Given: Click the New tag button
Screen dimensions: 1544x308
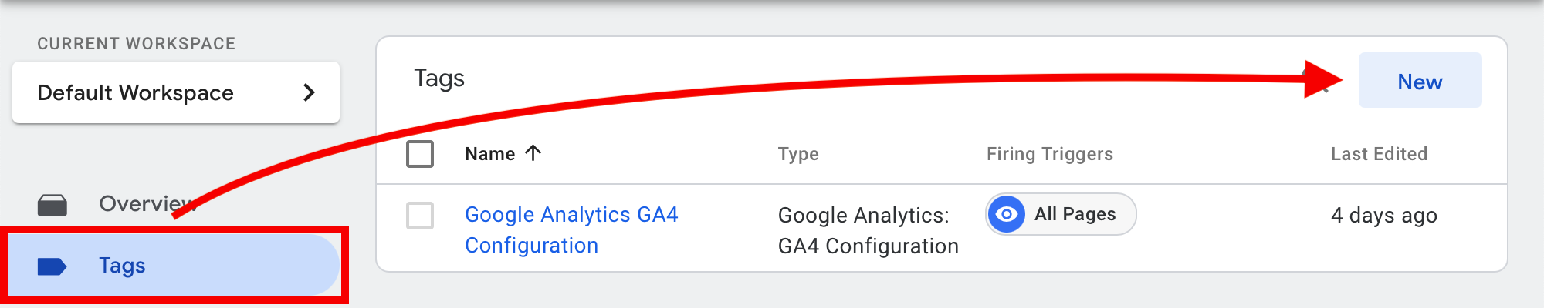Looking at the screenshot, I should 1420,81.
